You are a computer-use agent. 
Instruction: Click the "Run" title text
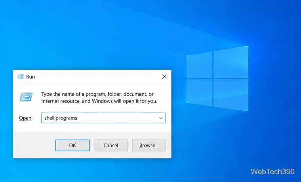pyautogui.click(x=30, y=77)
